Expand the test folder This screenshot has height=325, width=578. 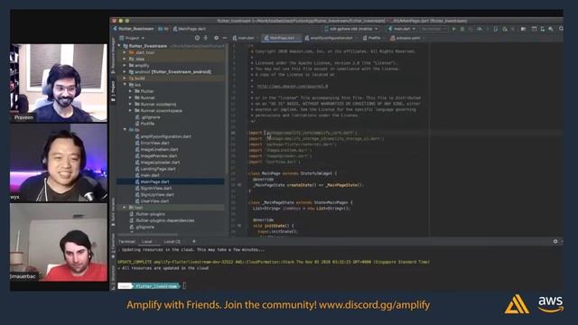coord(125,208)
